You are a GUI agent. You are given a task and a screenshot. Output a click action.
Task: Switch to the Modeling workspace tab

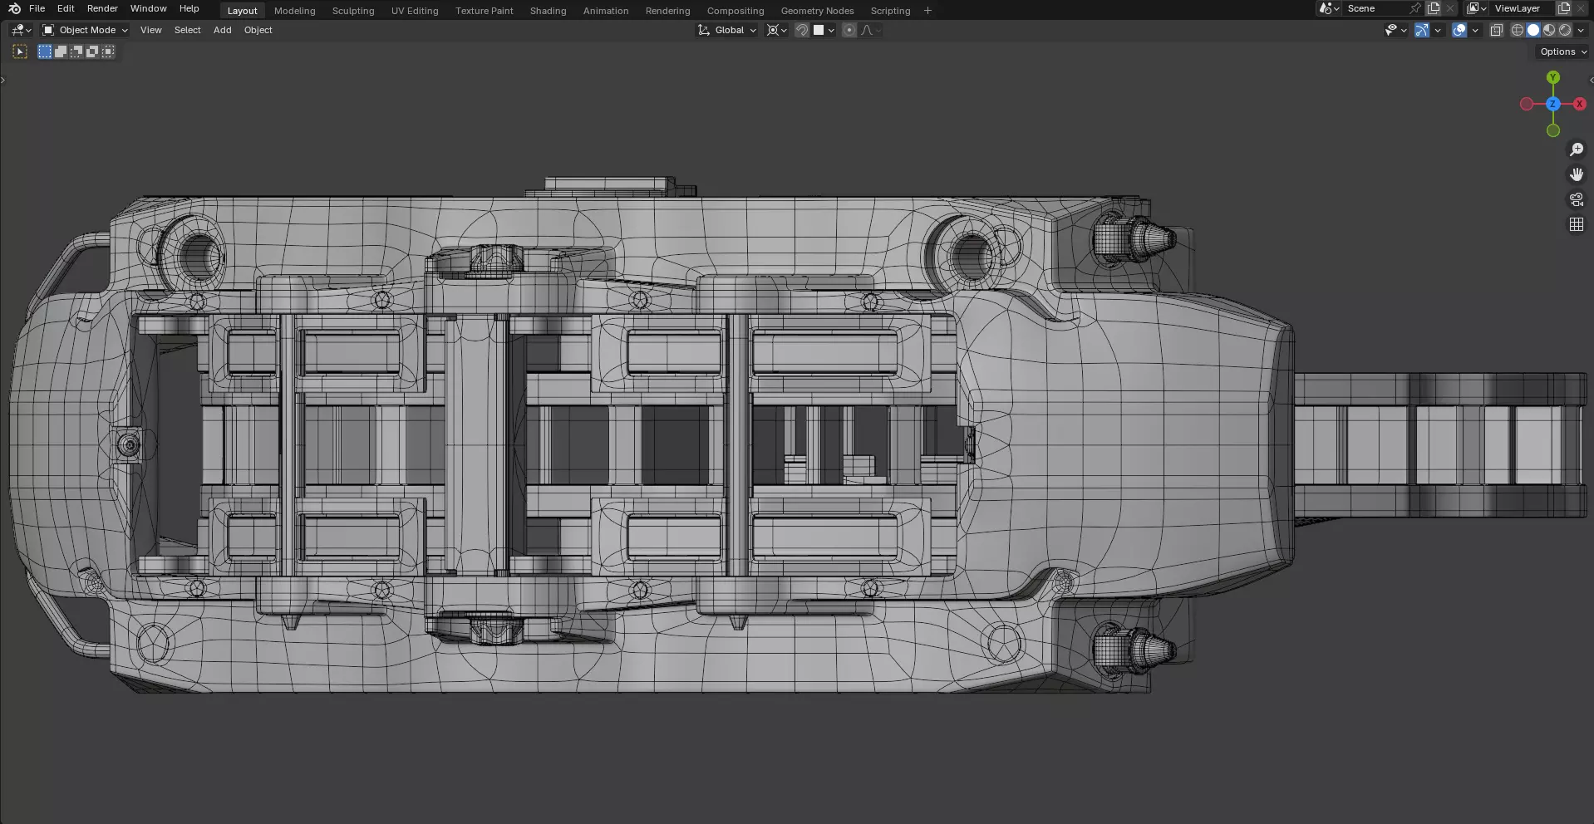click(x=295, y=11)
